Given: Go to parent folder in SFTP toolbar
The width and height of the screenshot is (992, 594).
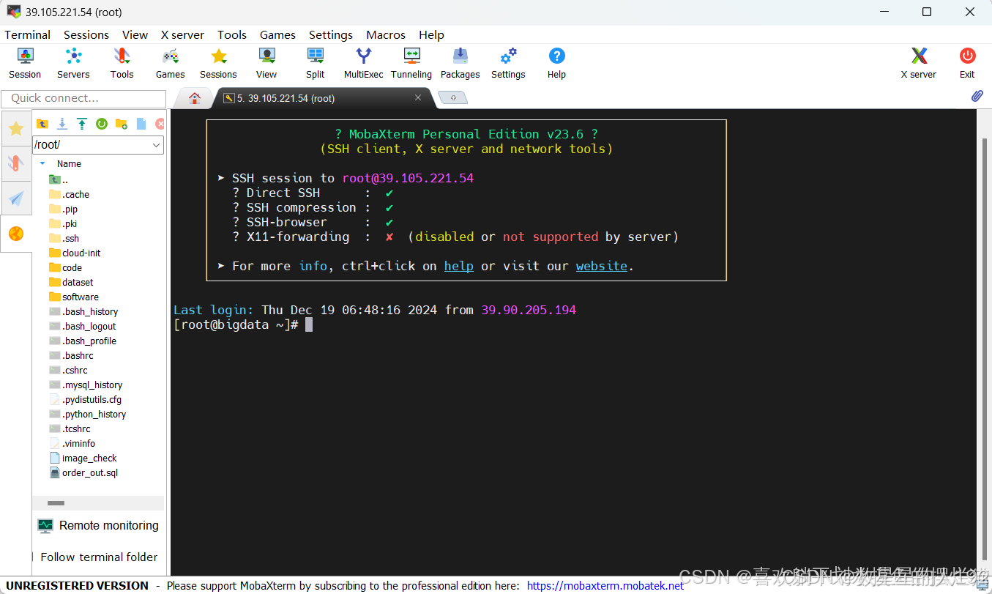Looking at the screenshot, I should click(42, 124).
